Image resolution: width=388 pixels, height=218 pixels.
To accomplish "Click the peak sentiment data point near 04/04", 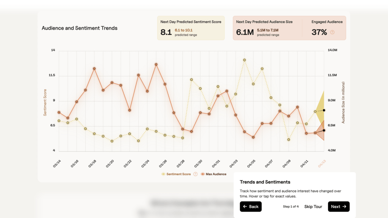I will 244,59.
